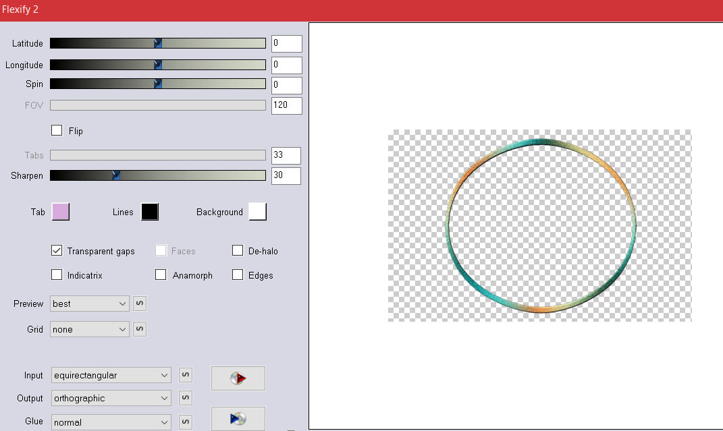723x431 pixels.
Task: Open the Preview quality dropdown
Action: pos(89,304)
